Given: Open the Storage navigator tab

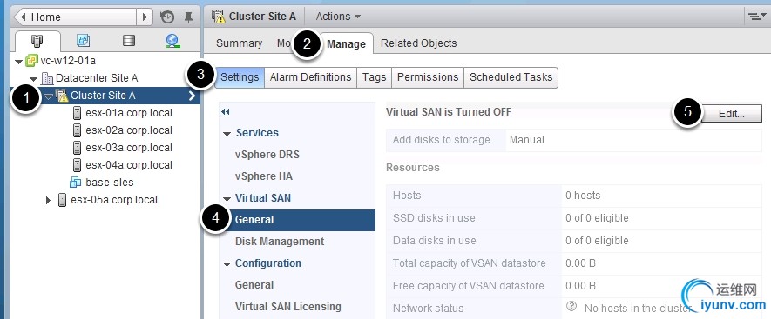Looking at the screenshot, I should (x=129, y=41).
